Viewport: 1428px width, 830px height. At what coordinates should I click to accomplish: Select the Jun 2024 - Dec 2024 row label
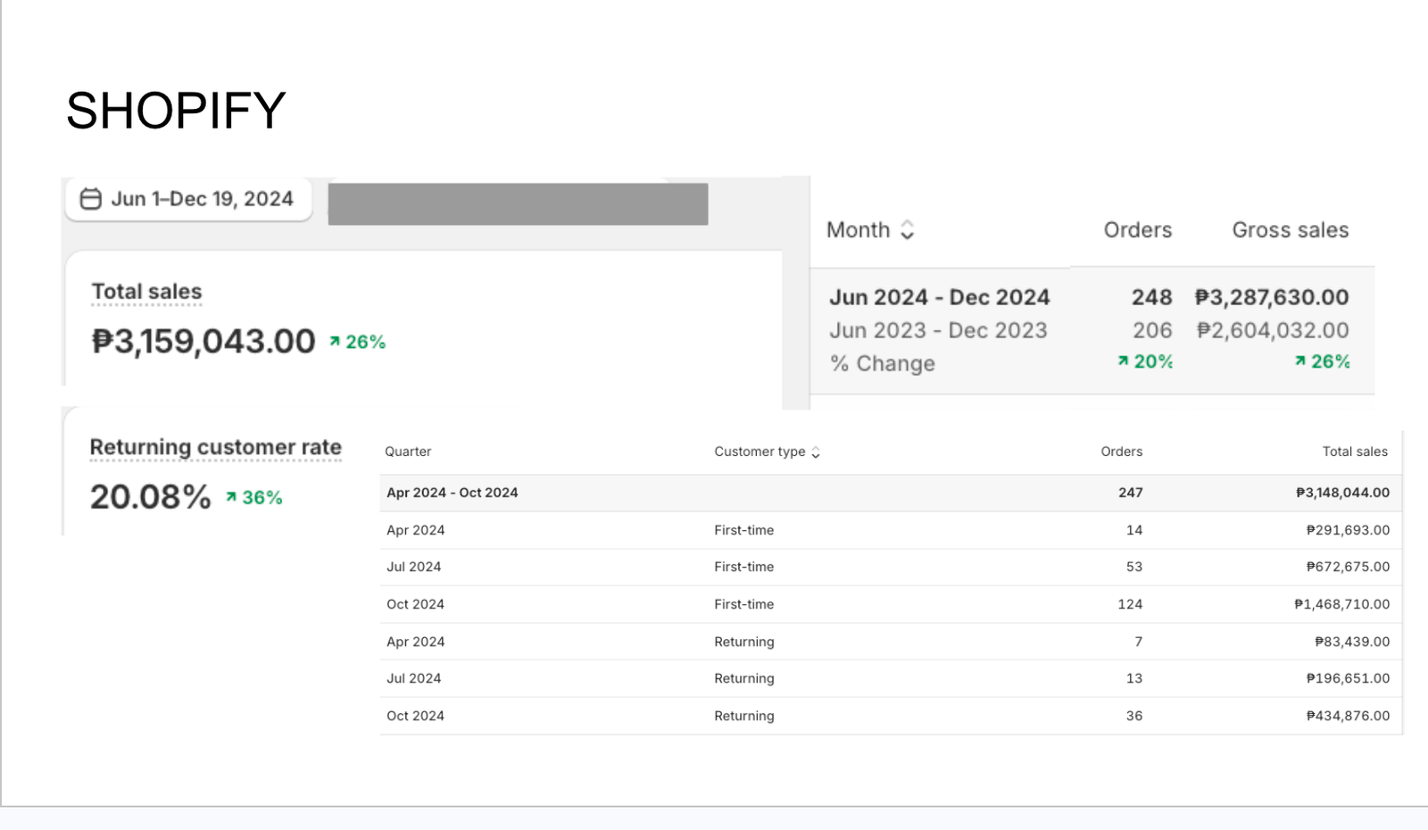(940, 297)
